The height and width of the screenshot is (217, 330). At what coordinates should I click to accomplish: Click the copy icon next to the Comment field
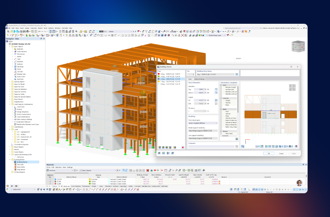coord(236,145)
